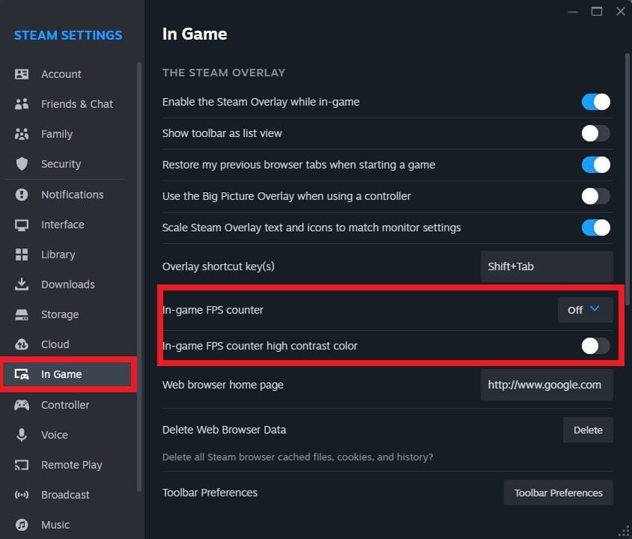Click the Downloads arrow icon
632x539 pixels.
pos(22,284)
